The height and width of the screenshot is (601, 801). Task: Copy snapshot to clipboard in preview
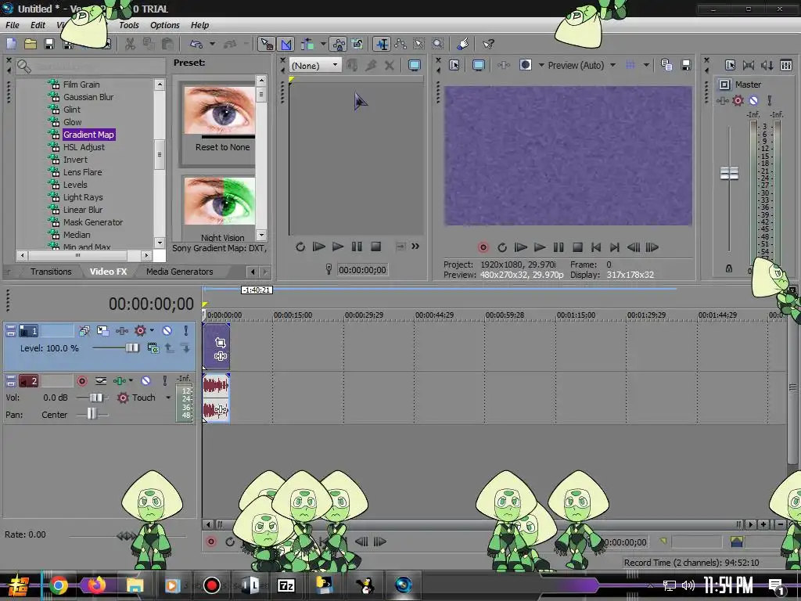(x=666, y=65)
